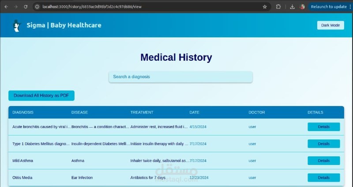
Task: Open Details for Type 1 Diabetes row
Action: click(324, 144)
